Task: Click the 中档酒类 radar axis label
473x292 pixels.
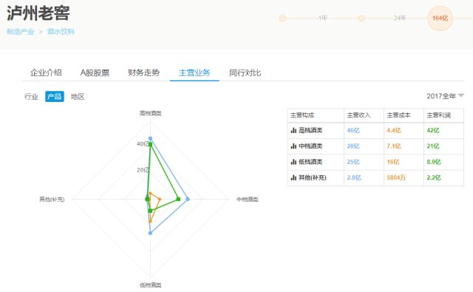Action: tap(247, 199)
